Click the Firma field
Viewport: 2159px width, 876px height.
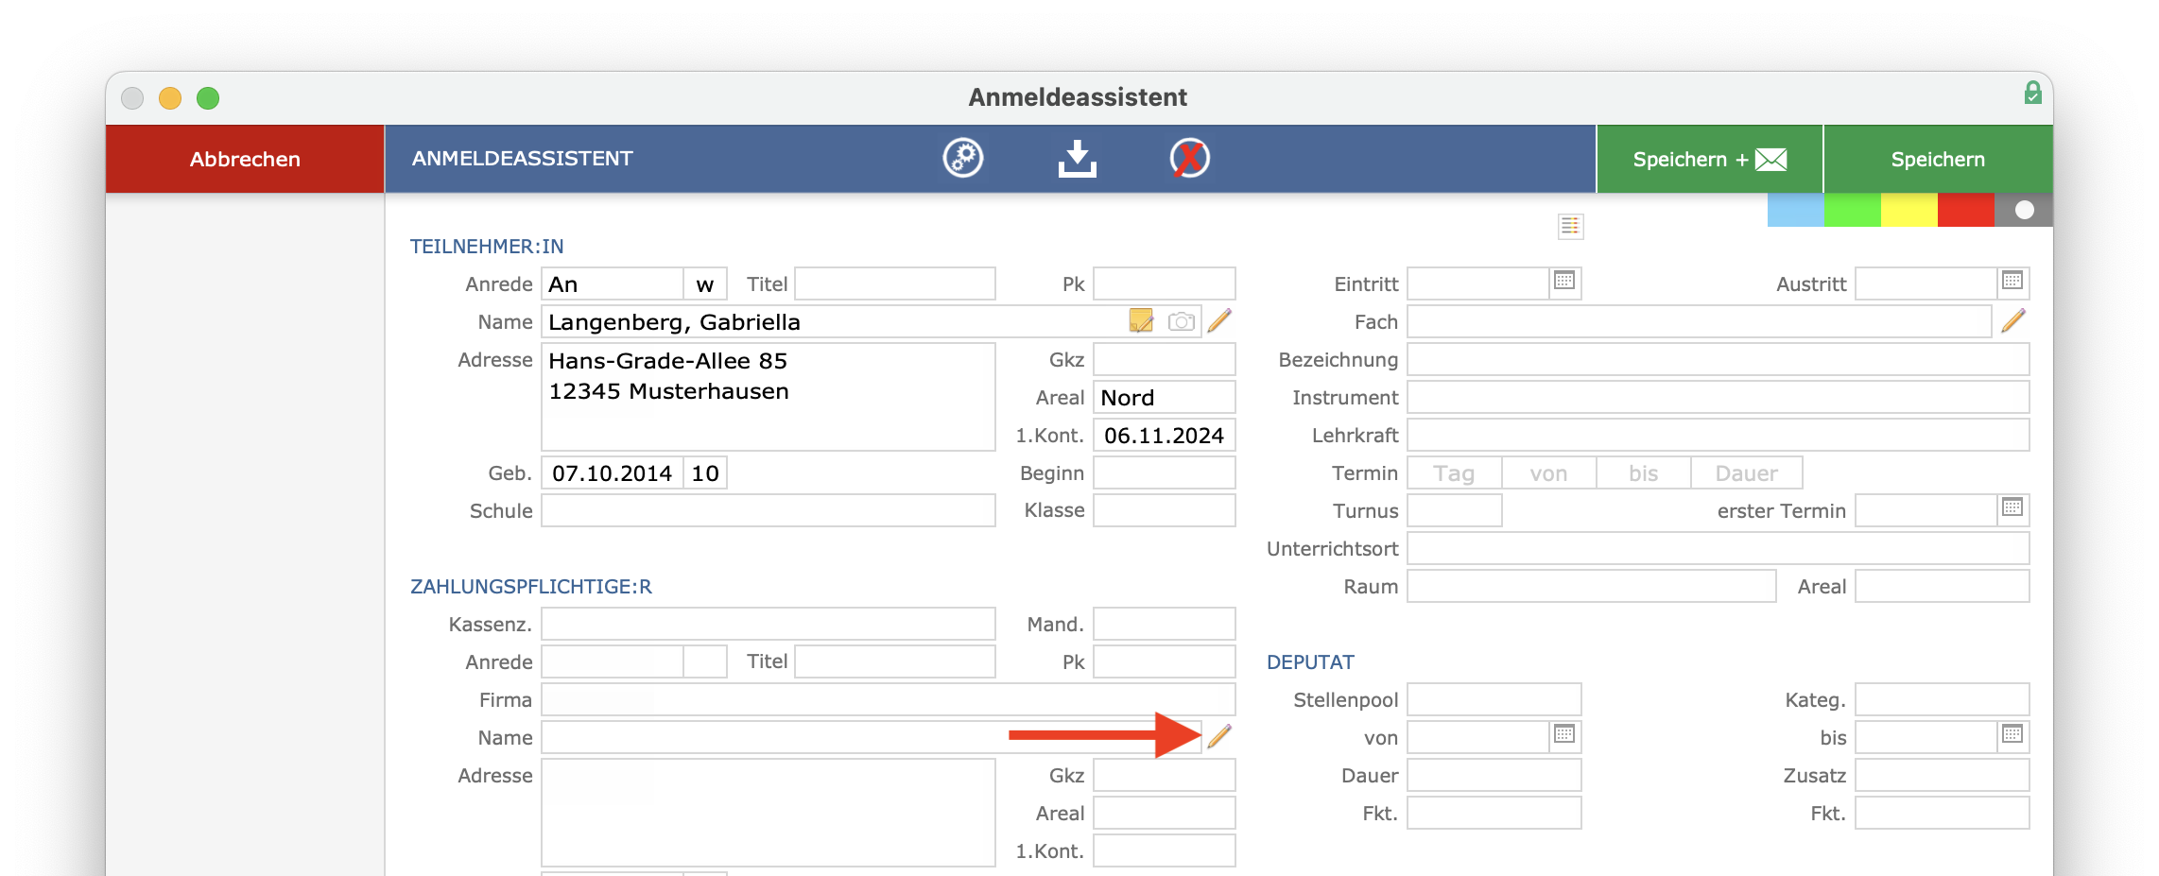point(888,699)
